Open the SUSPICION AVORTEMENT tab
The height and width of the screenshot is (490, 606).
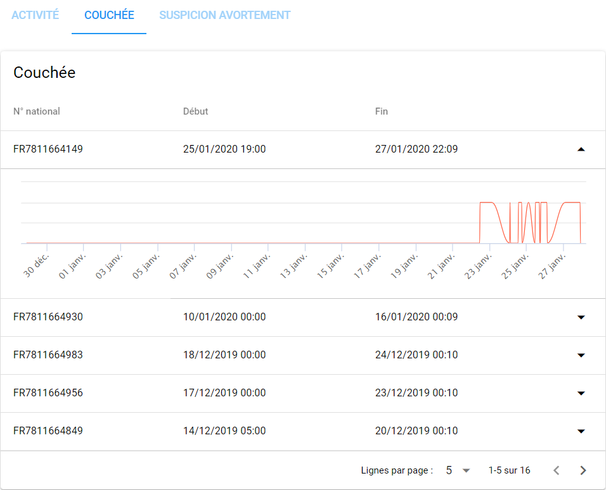[225, 15]
